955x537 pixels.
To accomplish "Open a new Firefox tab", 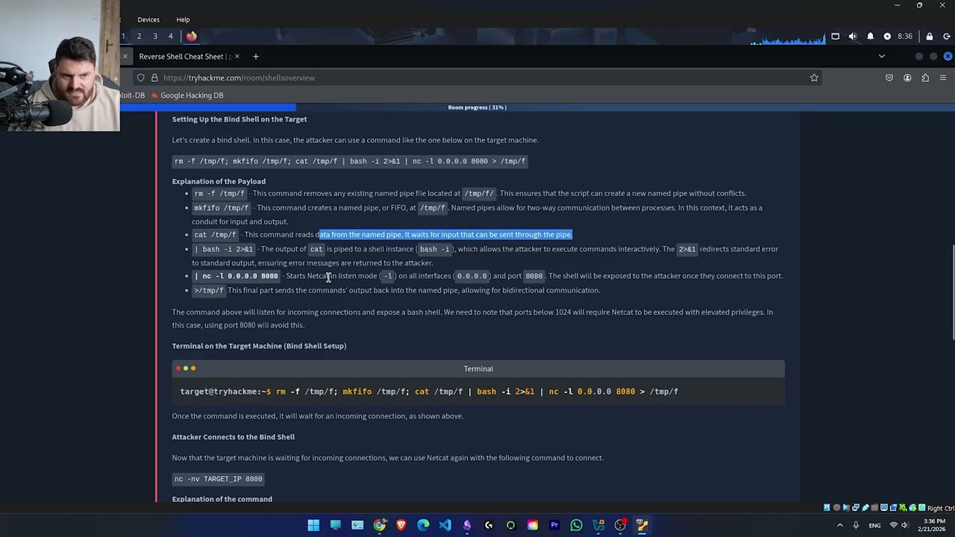I will coord(256,57).
